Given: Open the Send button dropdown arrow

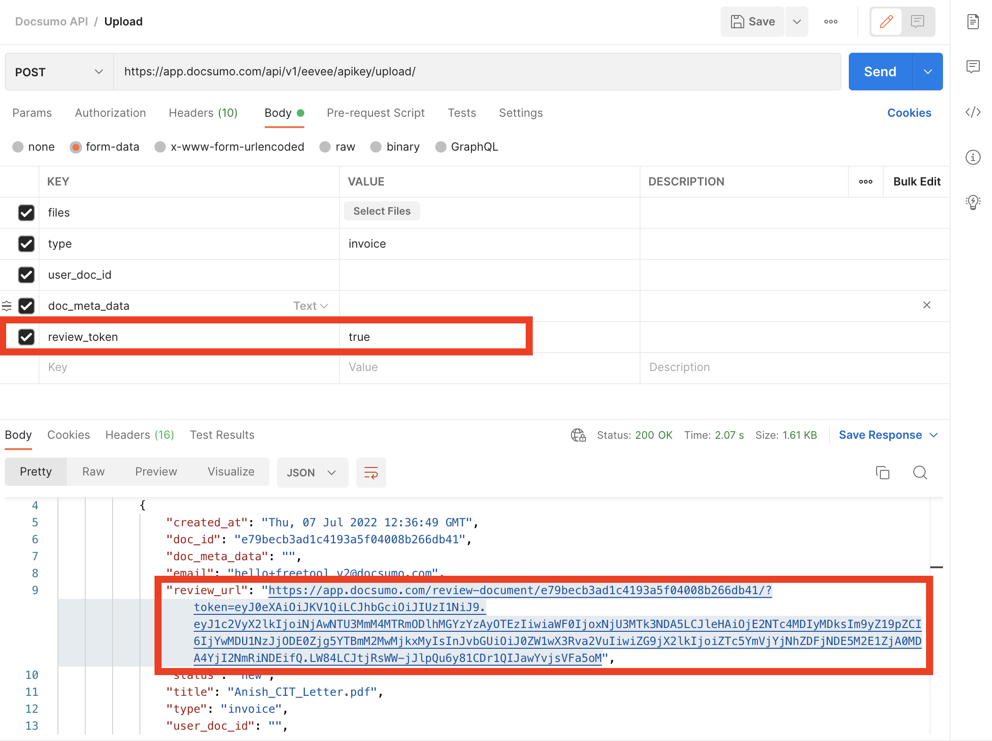Looking at the screenshot, I should click(x=927, y=72).
